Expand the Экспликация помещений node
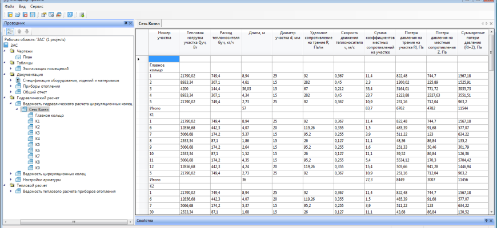Screen dimensions: 497x228 (x=11, y=68)
